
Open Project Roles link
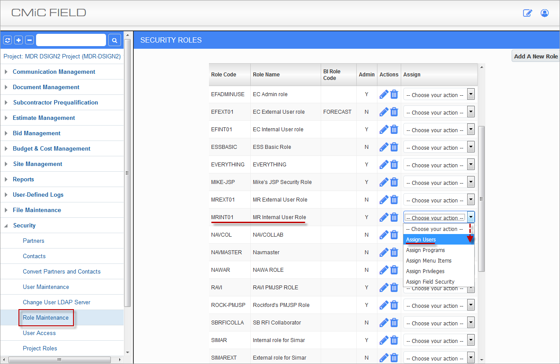[x=40, y=348]
